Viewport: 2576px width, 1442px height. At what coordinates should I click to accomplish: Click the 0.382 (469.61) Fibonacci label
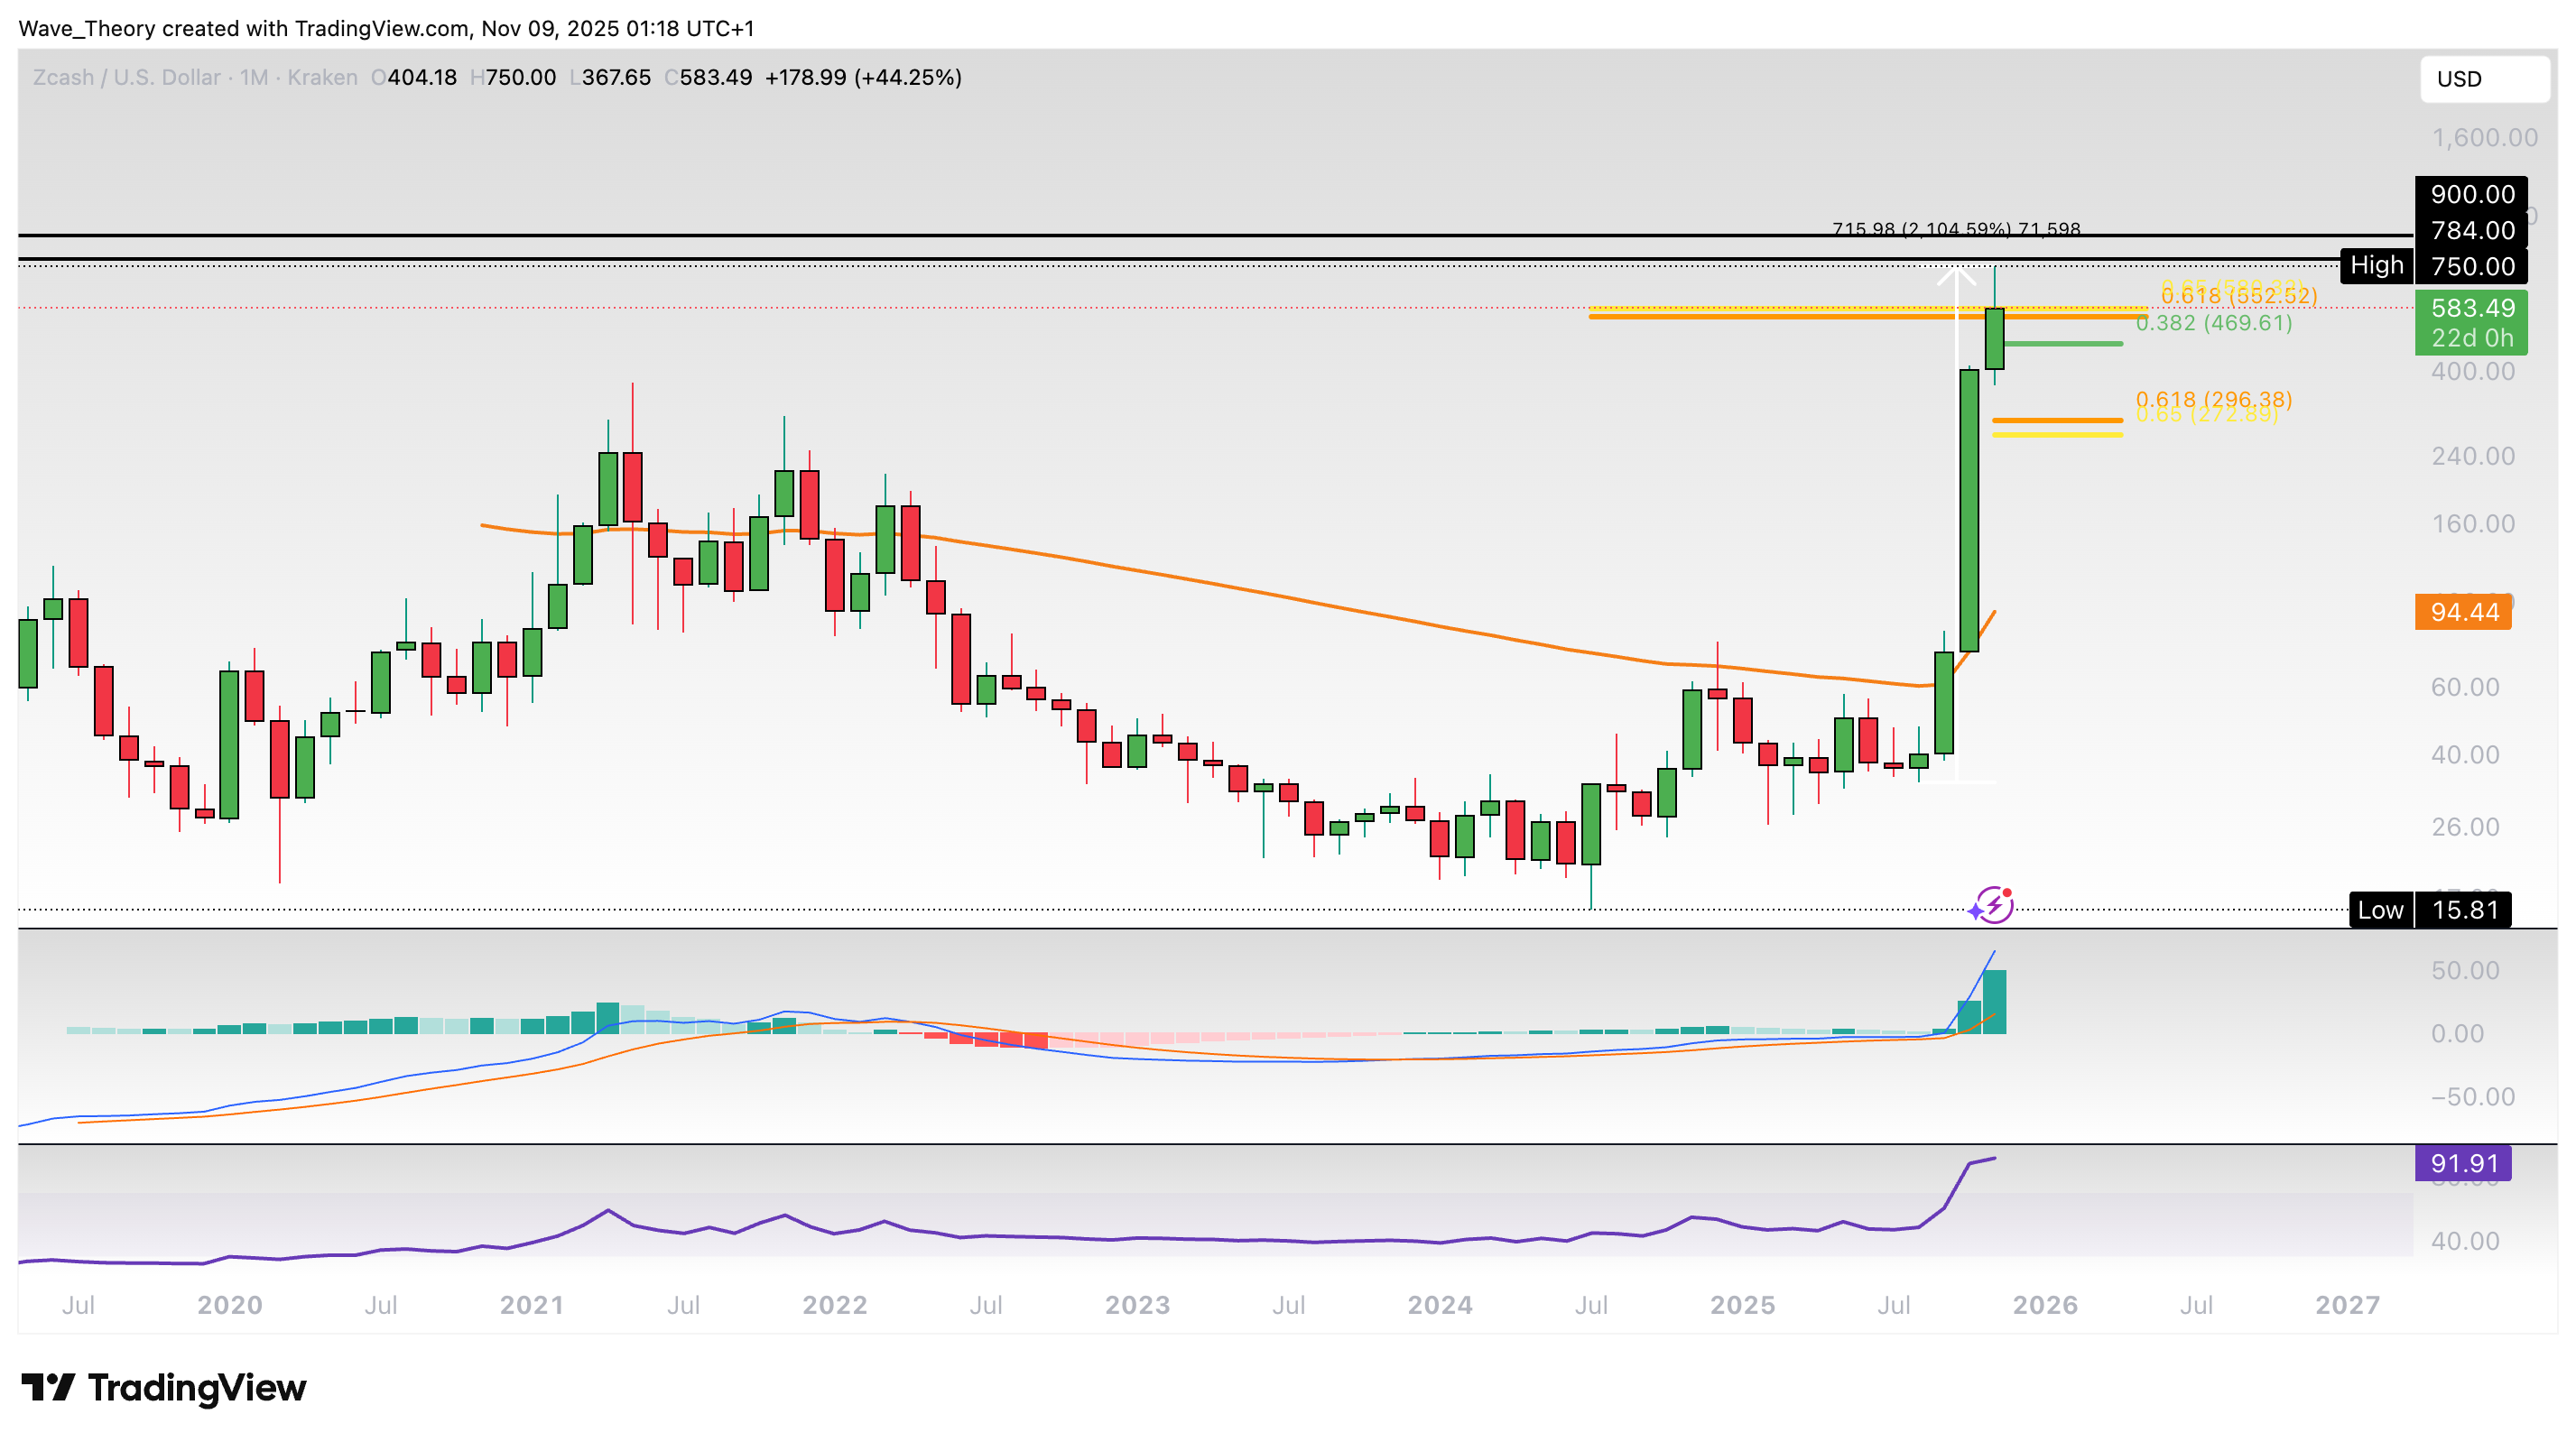click(2213, 323)
